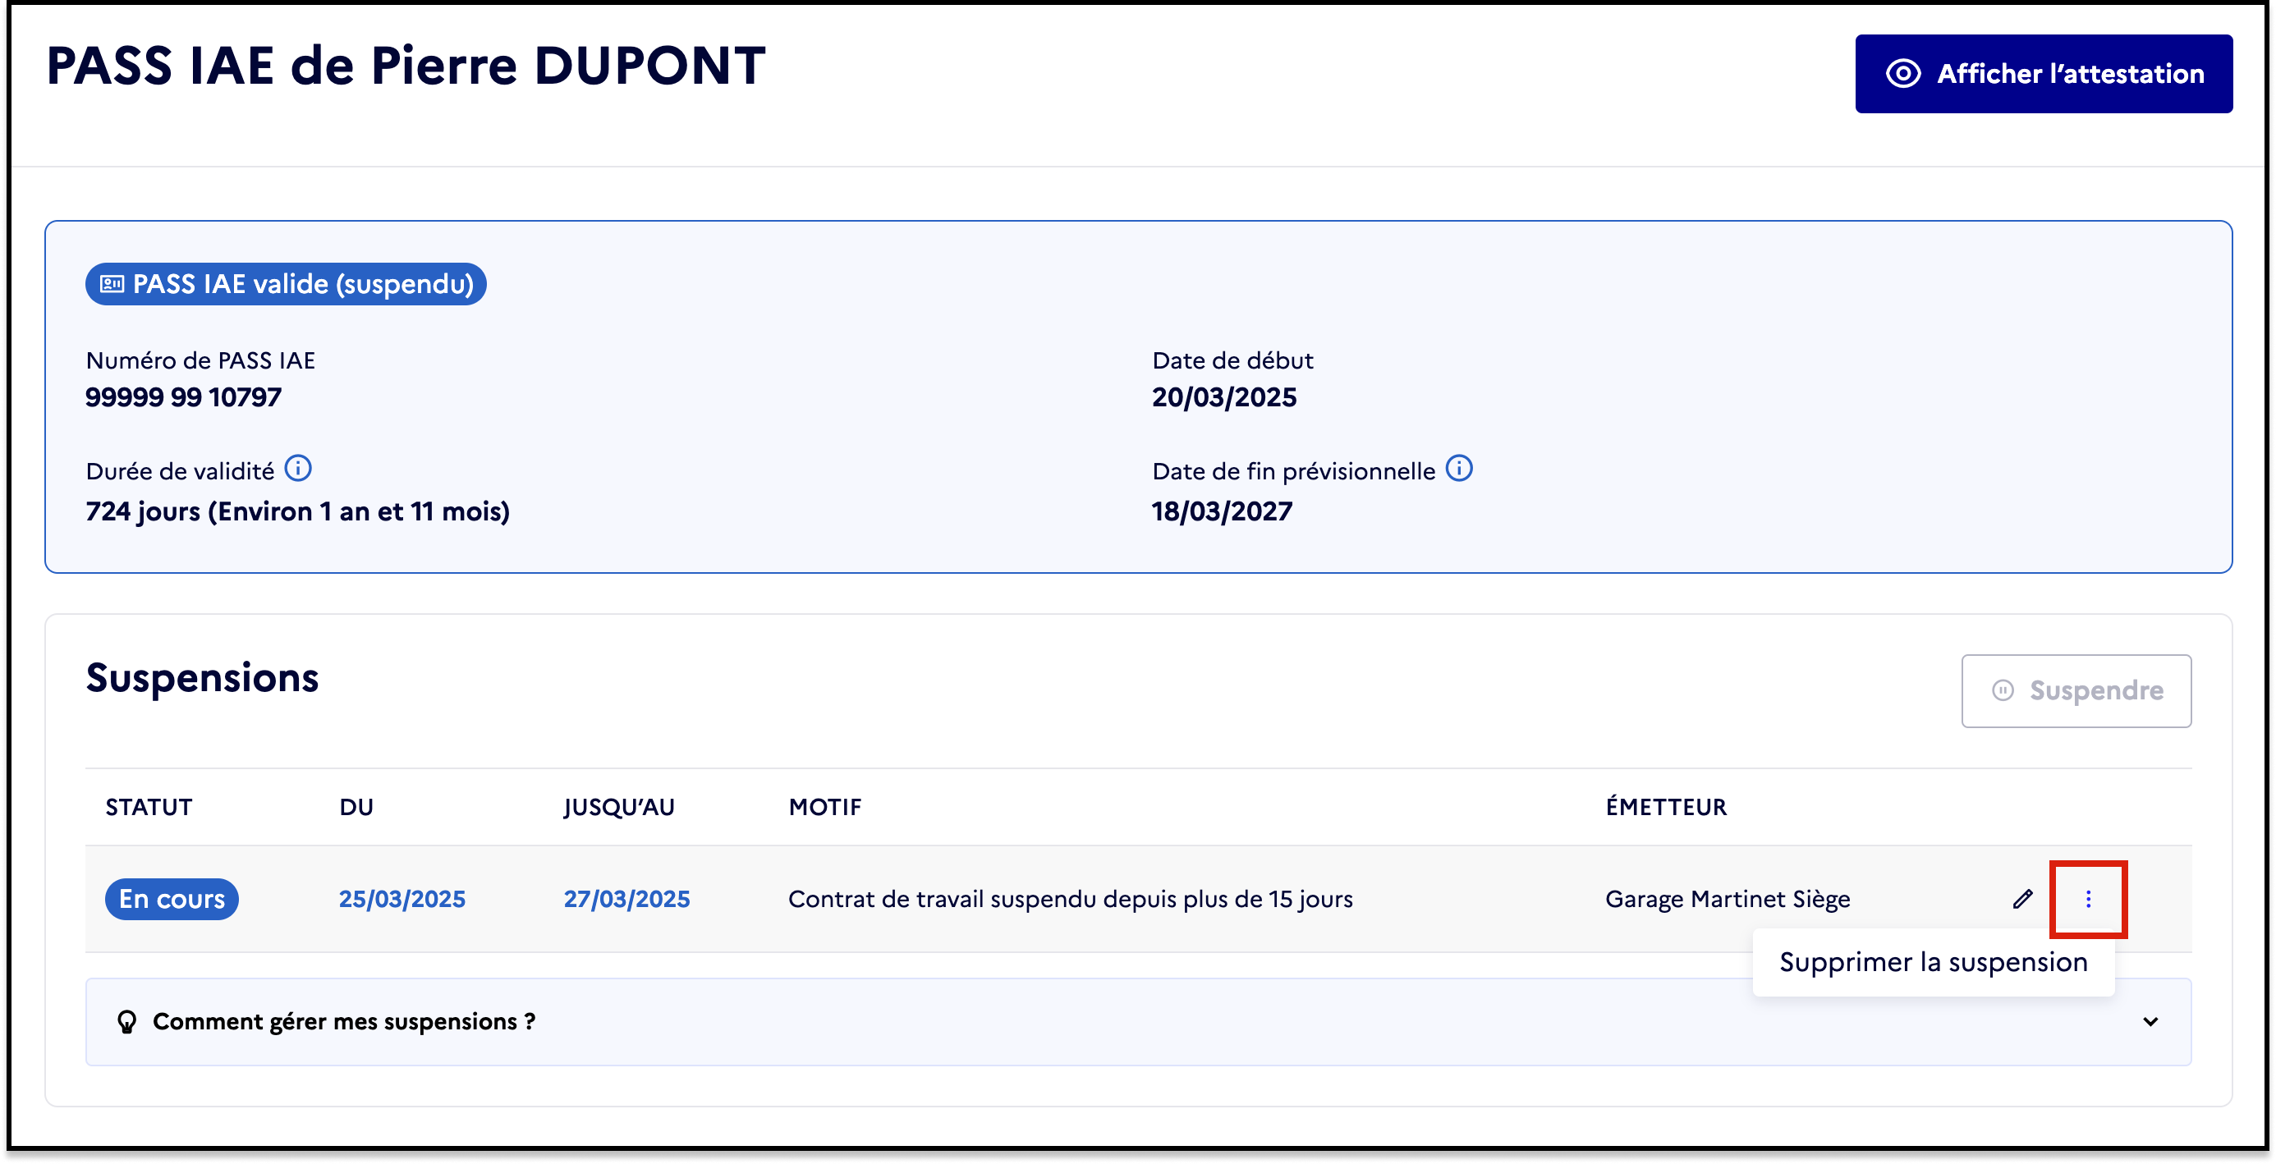Click the pencil edit icon for the suspension
The height and width of the screenshot is (1164, 2276).
point(2022,899)
